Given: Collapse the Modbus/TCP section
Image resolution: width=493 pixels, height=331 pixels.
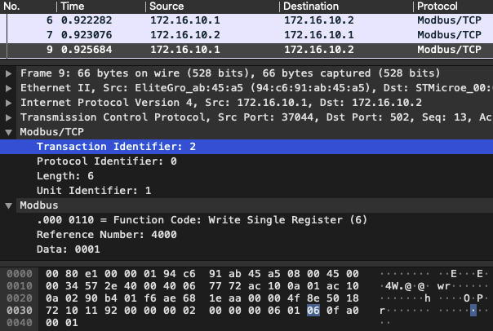Looking at the screenshot, I should pyautogui.click(x=8, y=132).
